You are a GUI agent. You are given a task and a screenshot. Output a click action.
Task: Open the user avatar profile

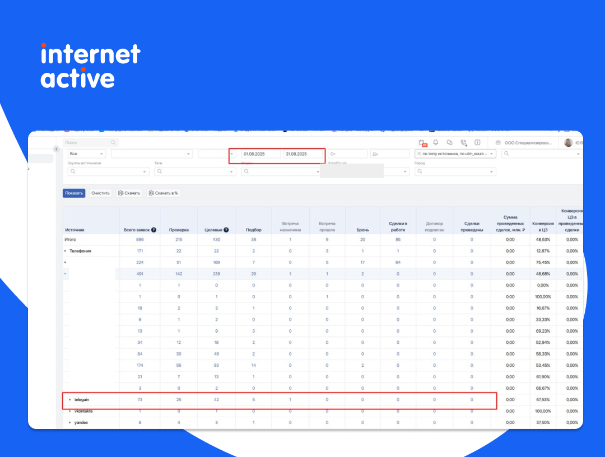coord(569,143)
